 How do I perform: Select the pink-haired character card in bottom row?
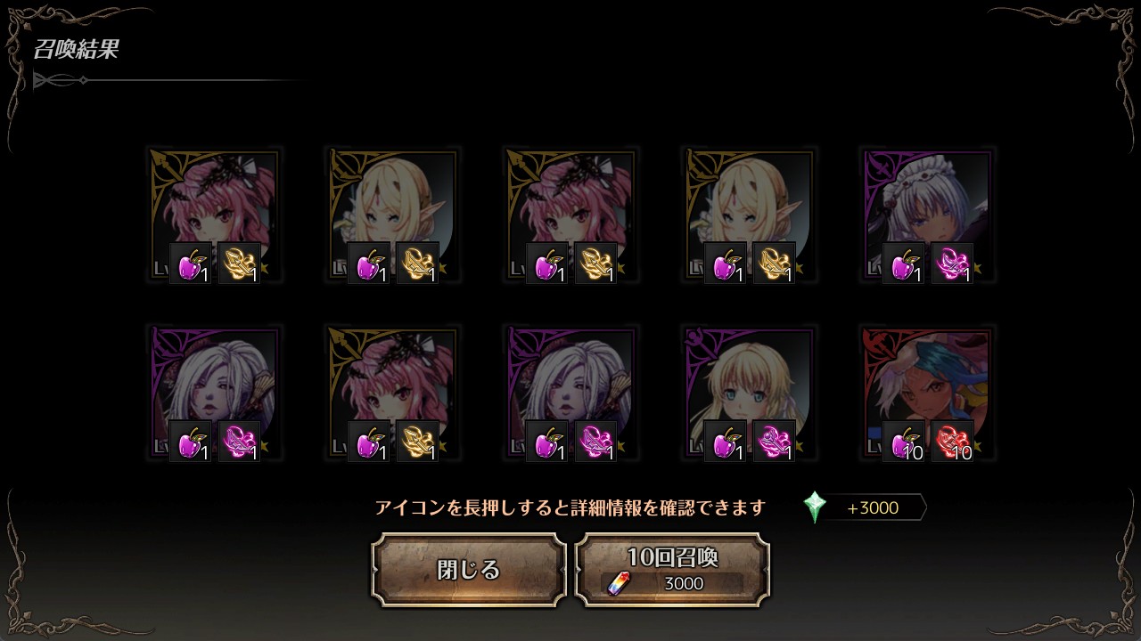click(392, 394)
